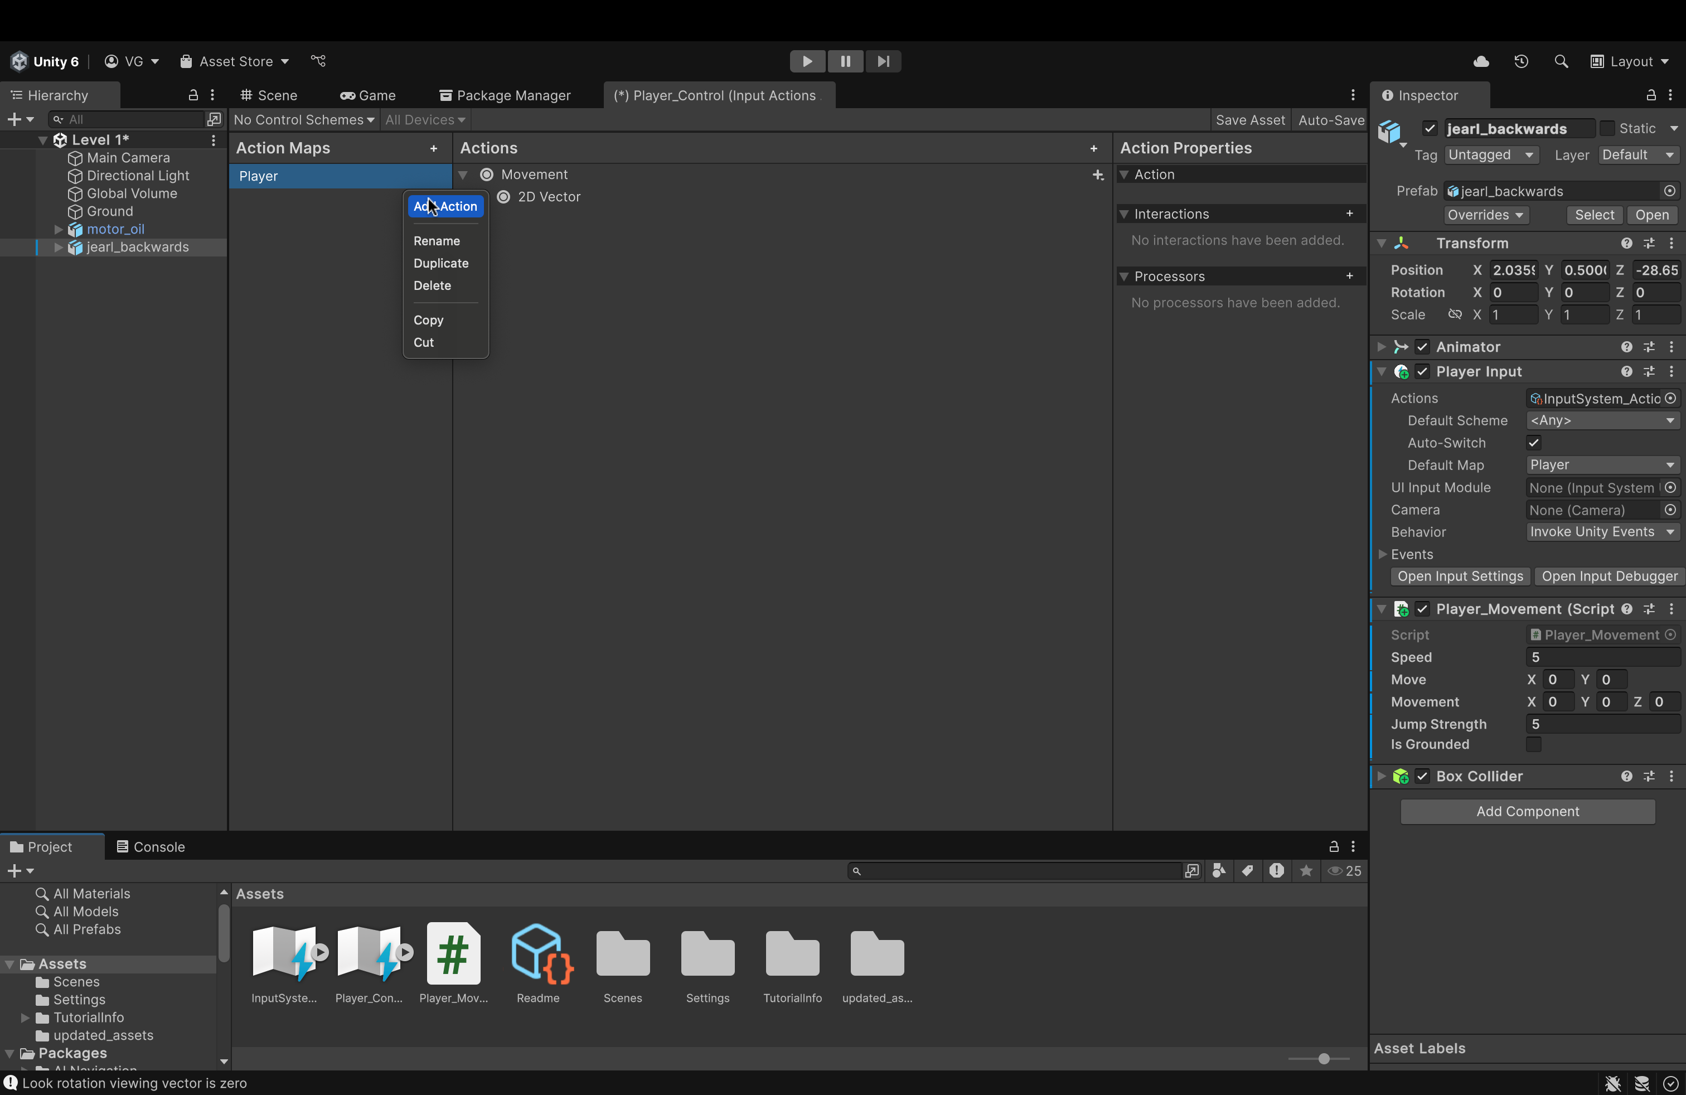Viewport: 1686px width, 1095px height.
Task: Toggle the Is Grounded checkbox
Action: click(1534, 744)
